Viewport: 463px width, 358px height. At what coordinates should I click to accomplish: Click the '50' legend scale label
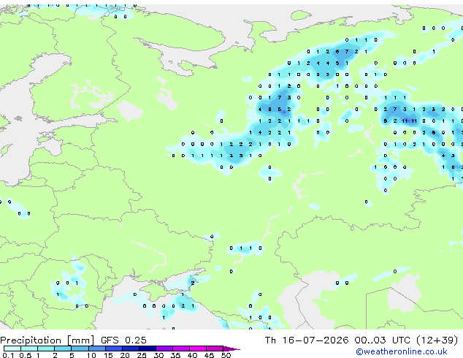coord(226,355)
